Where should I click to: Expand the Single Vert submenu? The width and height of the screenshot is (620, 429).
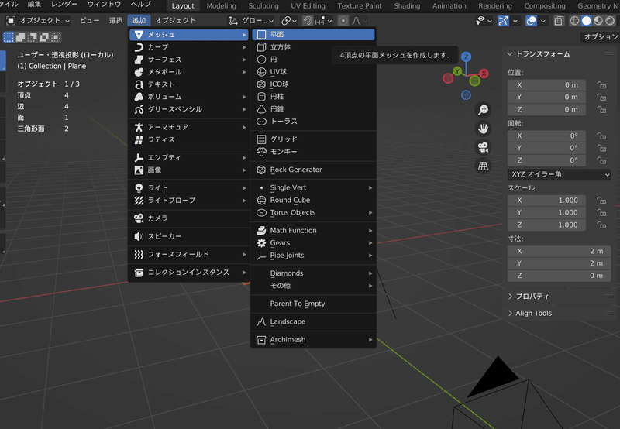tap(313, 188)
